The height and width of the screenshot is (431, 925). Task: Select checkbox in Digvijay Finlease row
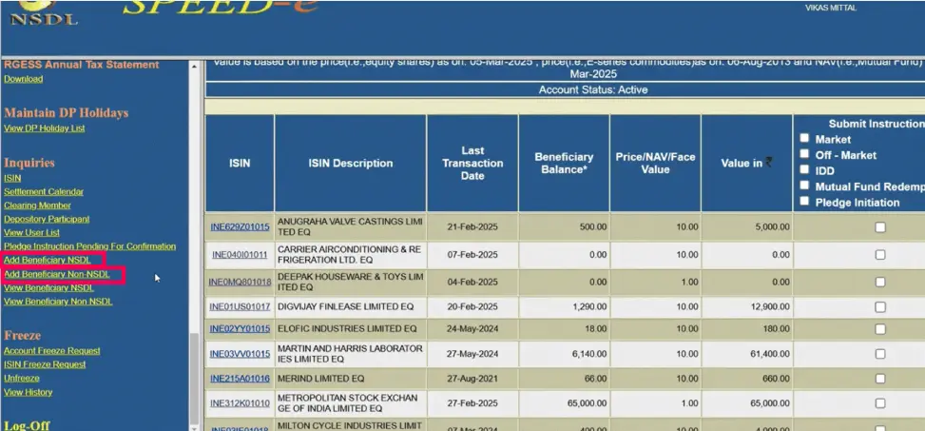(879, 307)
